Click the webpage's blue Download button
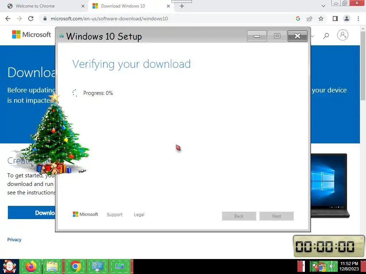Viewport: 366px width, 274px height. (31, 213)
